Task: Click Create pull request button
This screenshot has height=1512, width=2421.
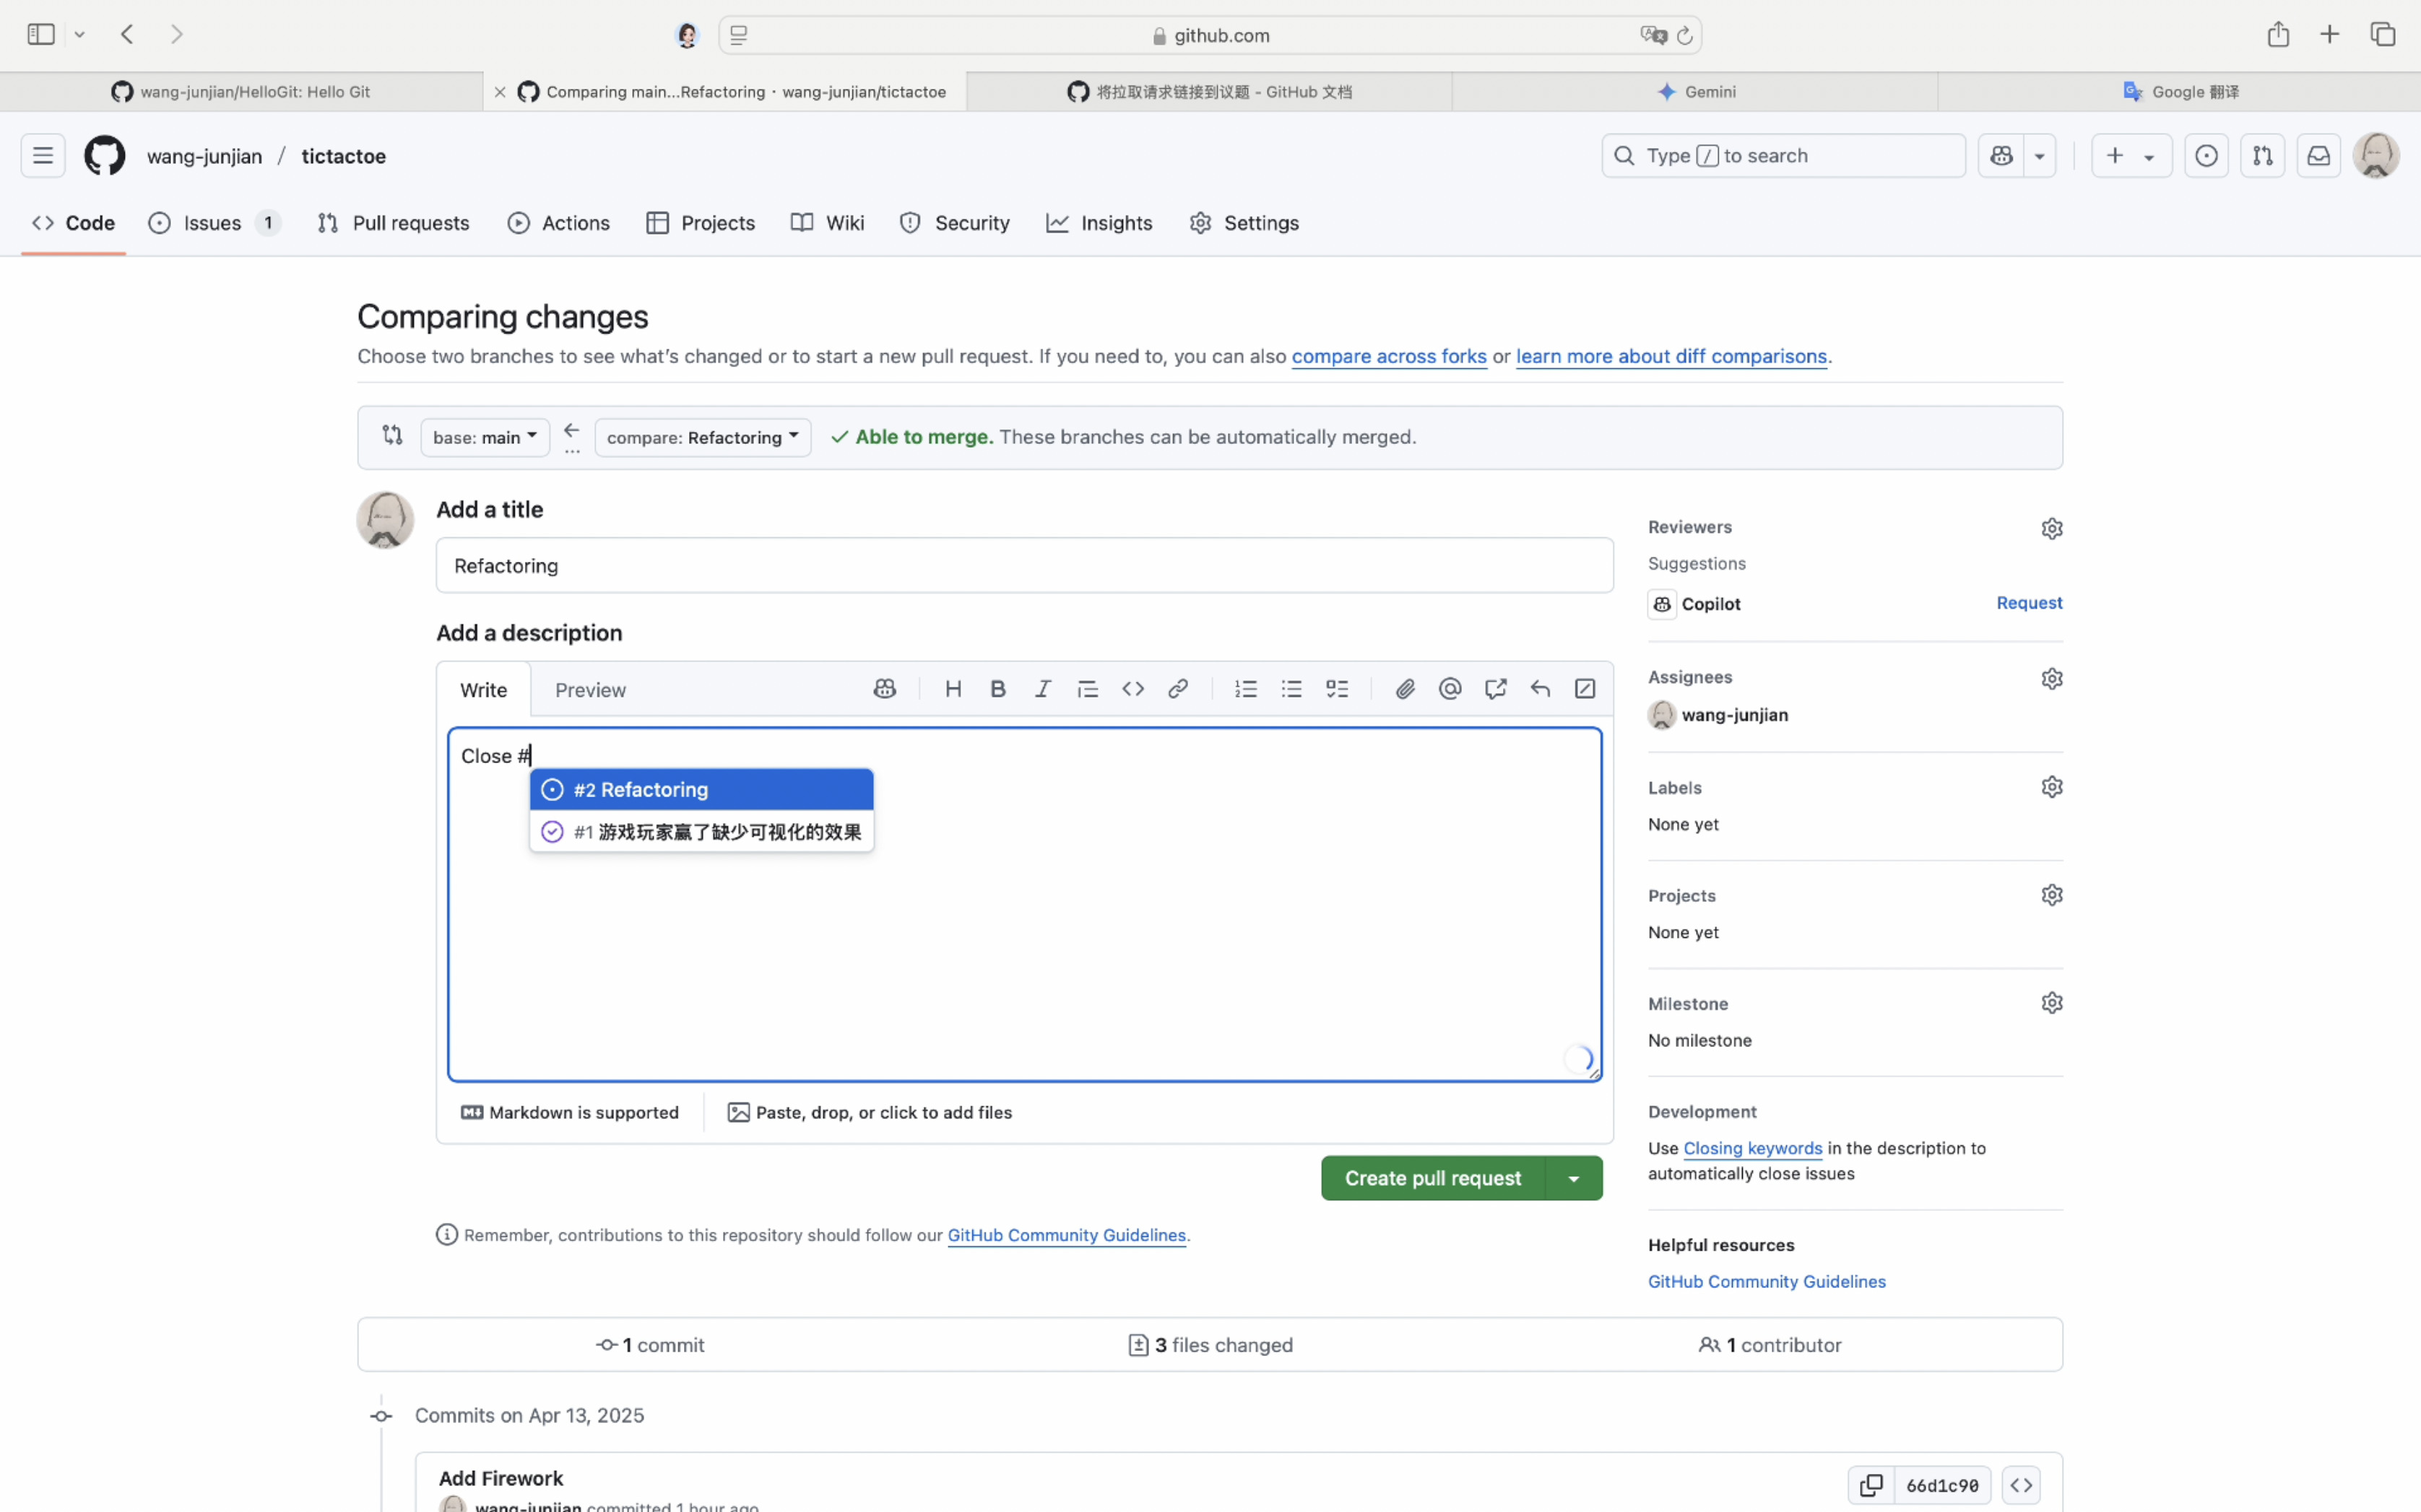Action: coord(1432,1178)
